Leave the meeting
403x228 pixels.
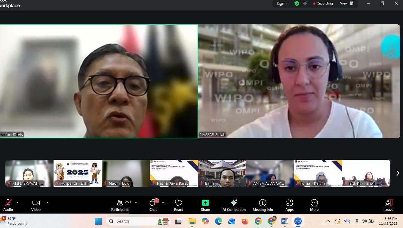point(389,205)
